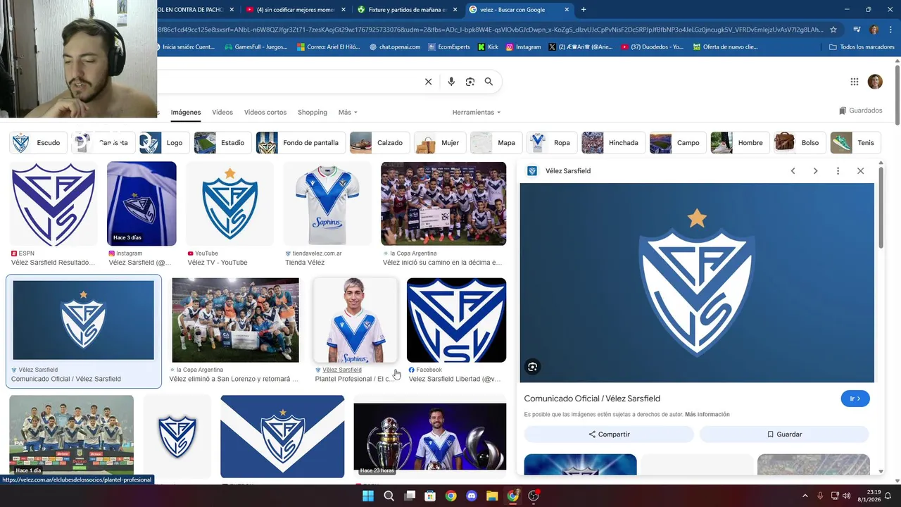Select the Hinchada filter chip

click(x=612, y=143)
